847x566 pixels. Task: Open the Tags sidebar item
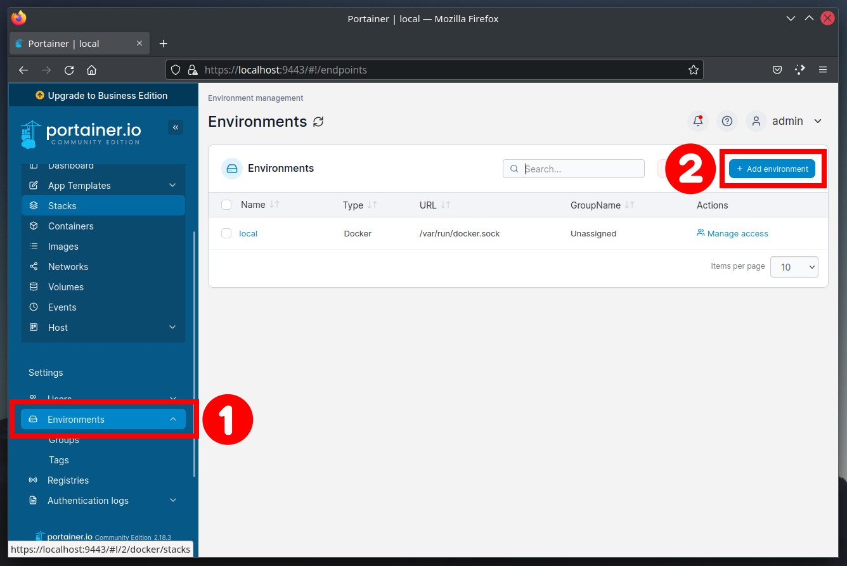[x=59, y=460]
